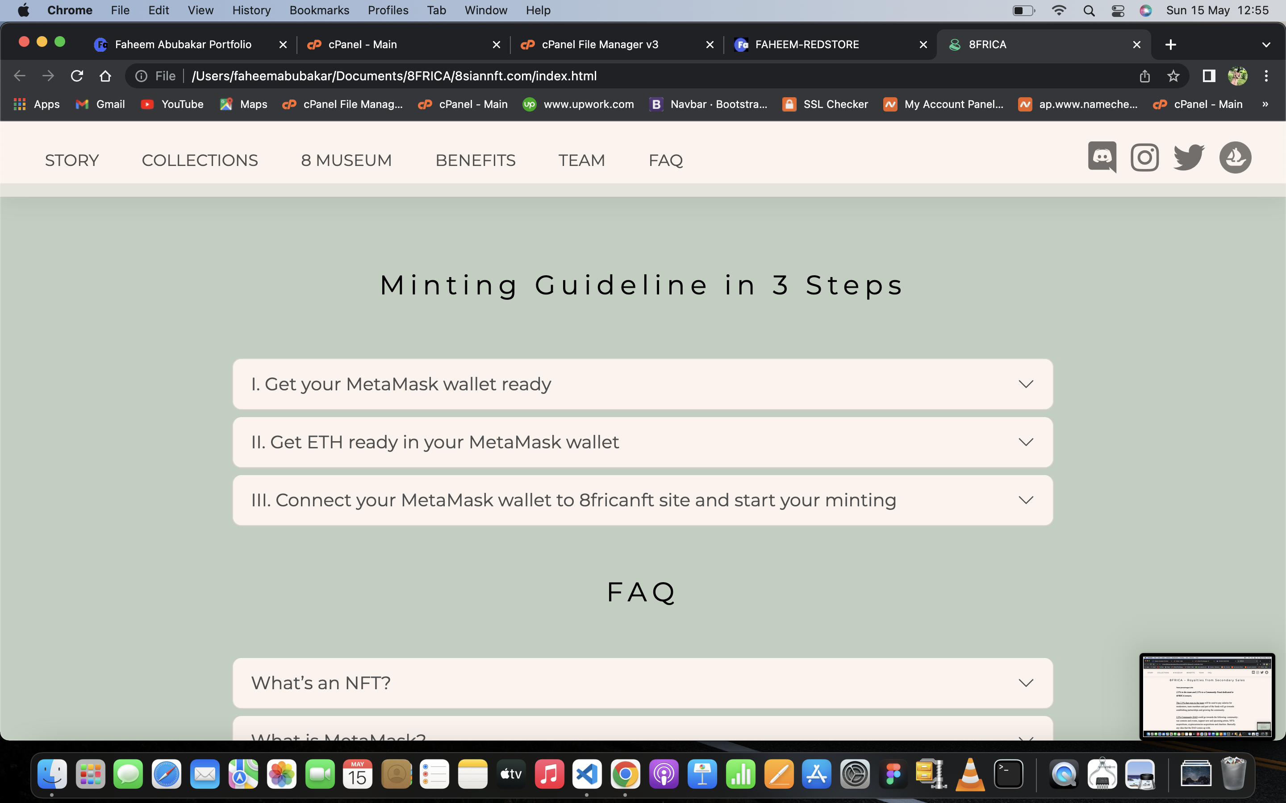The height and width of the screenshot is (803, 1286).
Task: Open Chrome profile avatar
Action: [x=1238, y=76]
